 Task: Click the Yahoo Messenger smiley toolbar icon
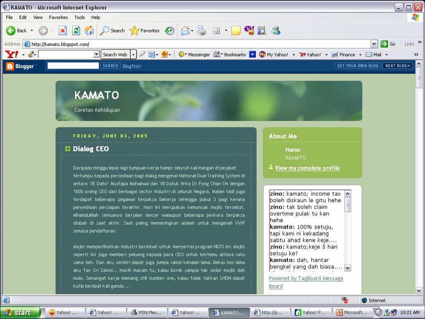[x=249, y=31]
